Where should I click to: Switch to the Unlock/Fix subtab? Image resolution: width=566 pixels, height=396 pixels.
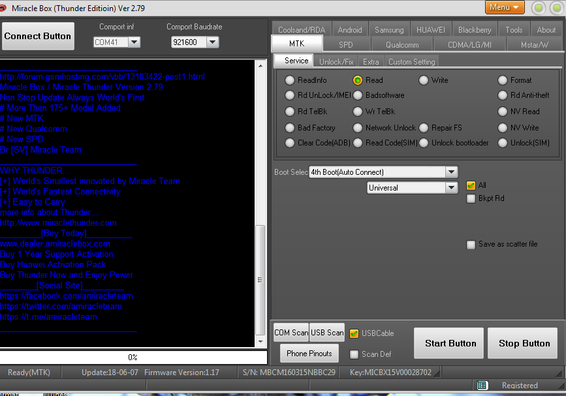point(336,62)
